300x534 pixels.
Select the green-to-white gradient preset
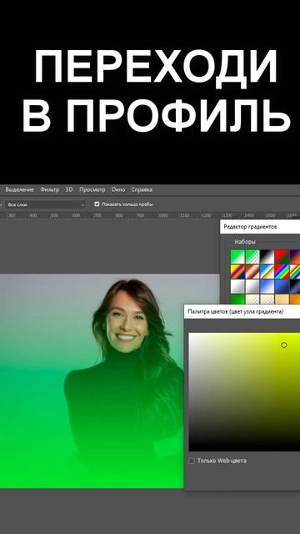pos(237,257)
